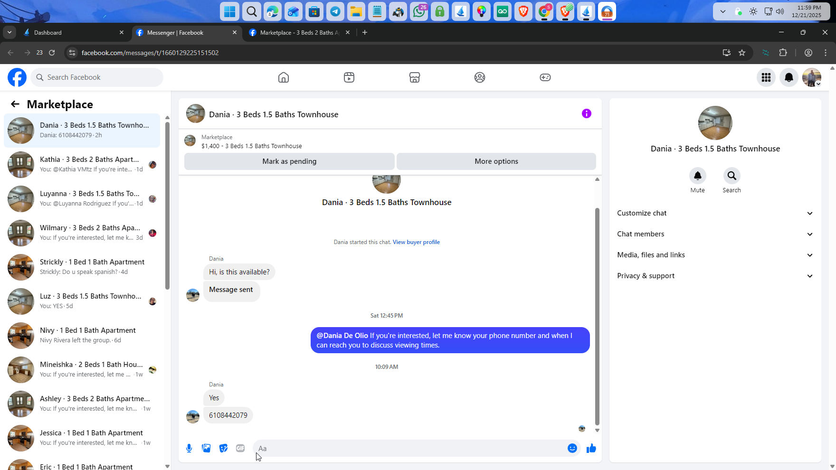Open Luyanna · 3 Beds 1.5 Baths conversation
Viewport: 836px width, 470px height.
pos(82,198)
